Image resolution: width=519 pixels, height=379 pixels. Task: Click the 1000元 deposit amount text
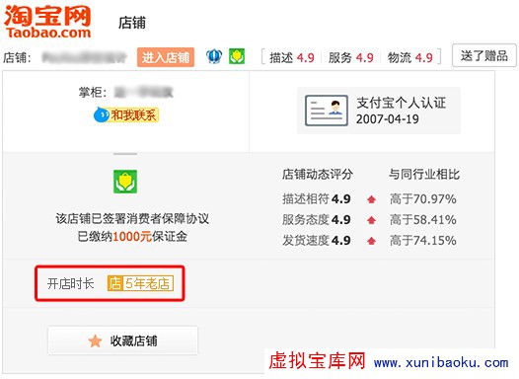(x=132, y=236)
